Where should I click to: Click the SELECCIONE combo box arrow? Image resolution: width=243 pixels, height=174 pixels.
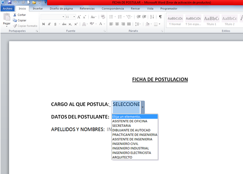pos(143,107)
